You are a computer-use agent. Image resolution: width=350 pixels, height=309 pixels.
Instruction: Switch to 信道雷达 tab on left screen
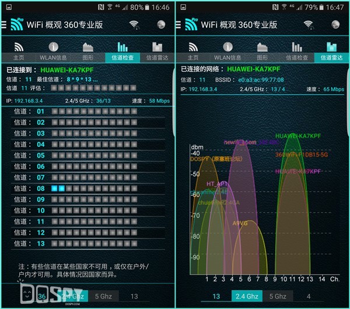point(157,52)
